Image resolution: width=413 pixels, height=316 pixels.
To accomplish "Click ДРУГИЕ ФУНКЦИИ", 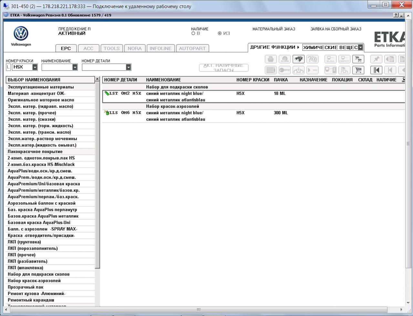I will point(275,47).
